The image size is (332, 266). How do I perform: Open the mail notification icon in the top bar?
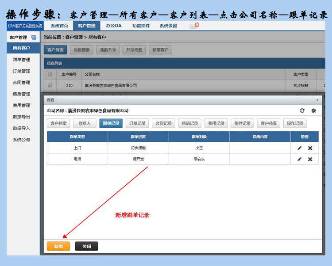tap(193, 26)
